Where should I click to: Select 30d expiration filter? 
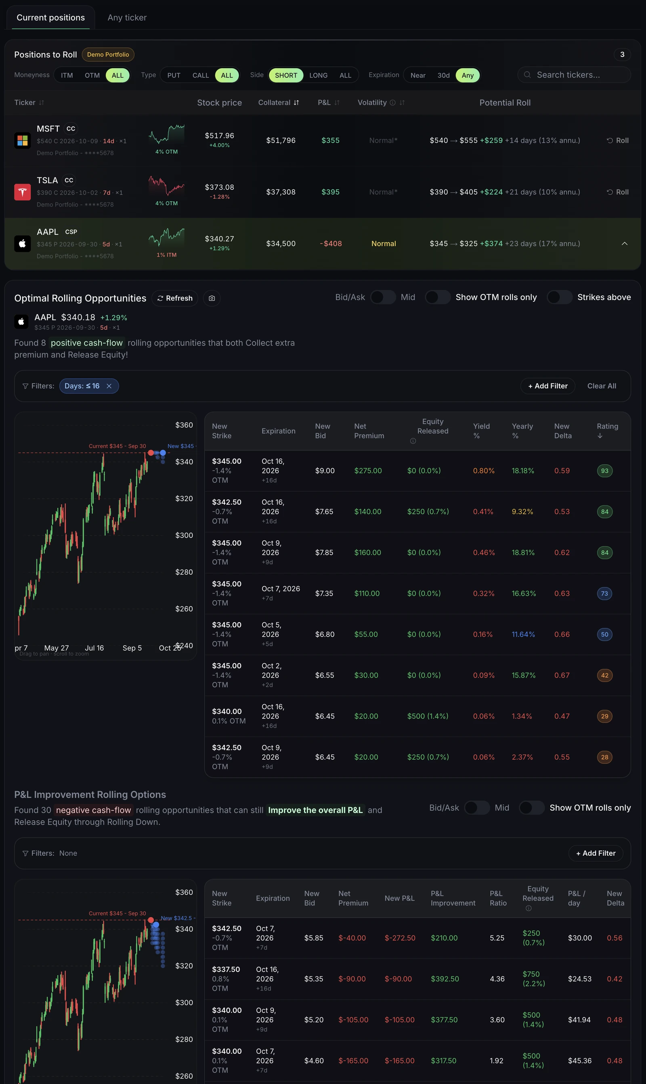pos(444,75)
